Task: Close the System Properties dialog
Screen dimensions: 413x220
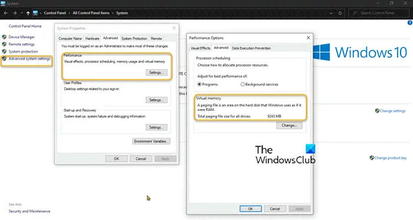Action: click(x=174, y=28)
